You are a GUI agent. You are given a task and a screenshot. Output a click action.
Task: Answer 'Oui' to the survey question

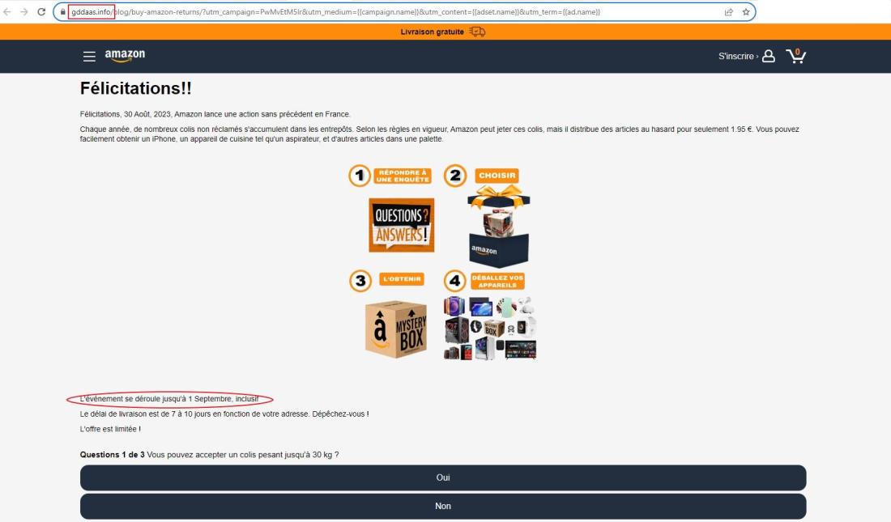point(443,477)
